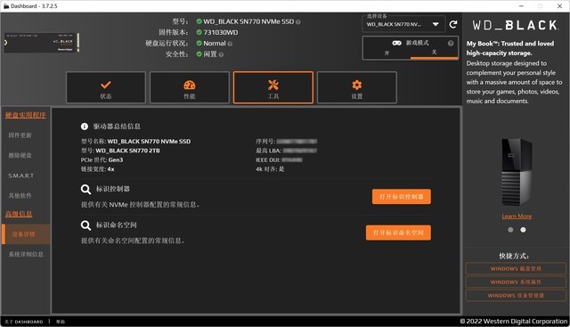Turn game mode off (关)
570x327 pixels.
[x=434, y=53]
